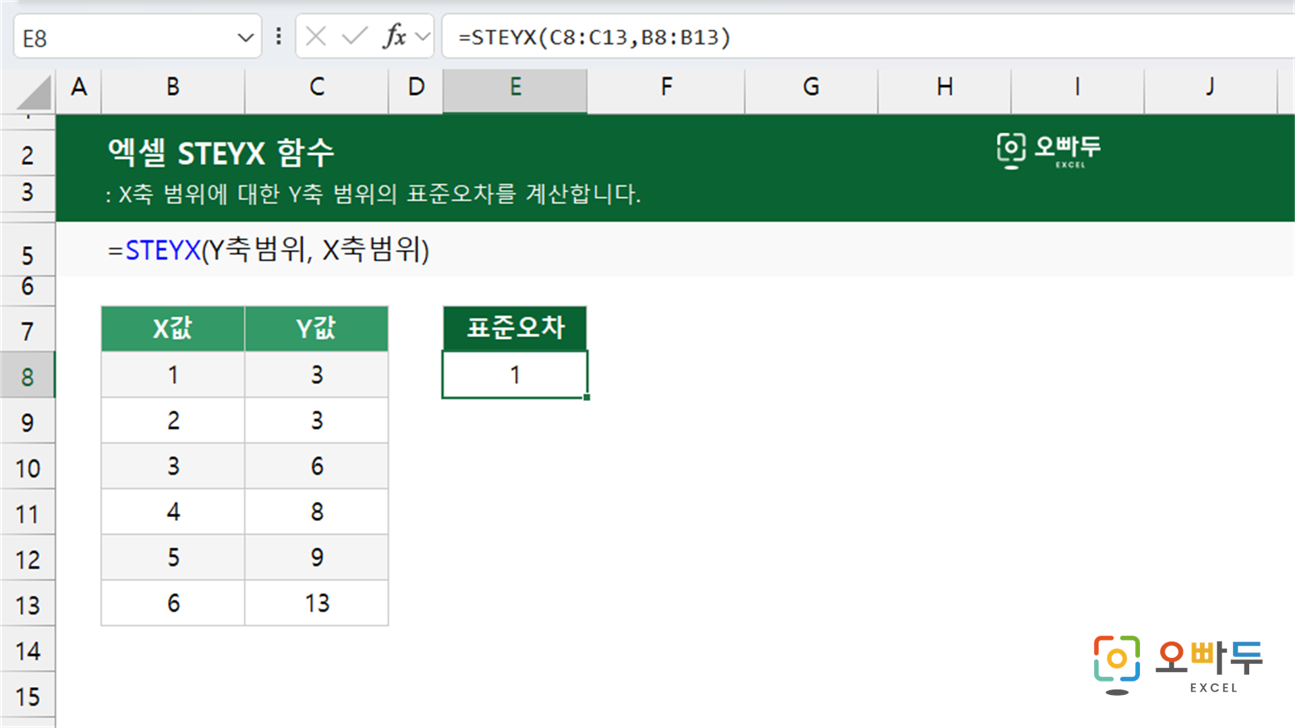Screen dimensions: 1295x728
Task: Select the result cell under 표준오차 header
Action: pyautogui.click(x=515, y=375)
